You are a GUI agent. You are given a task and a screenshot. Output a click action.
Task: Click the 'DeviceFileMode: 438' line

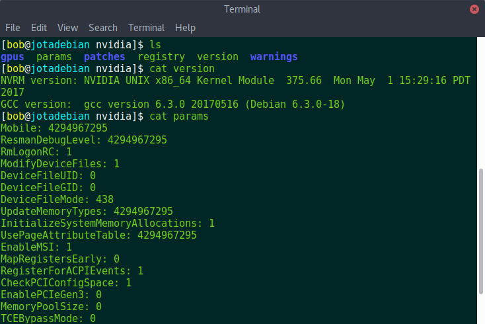pos(57,200)
